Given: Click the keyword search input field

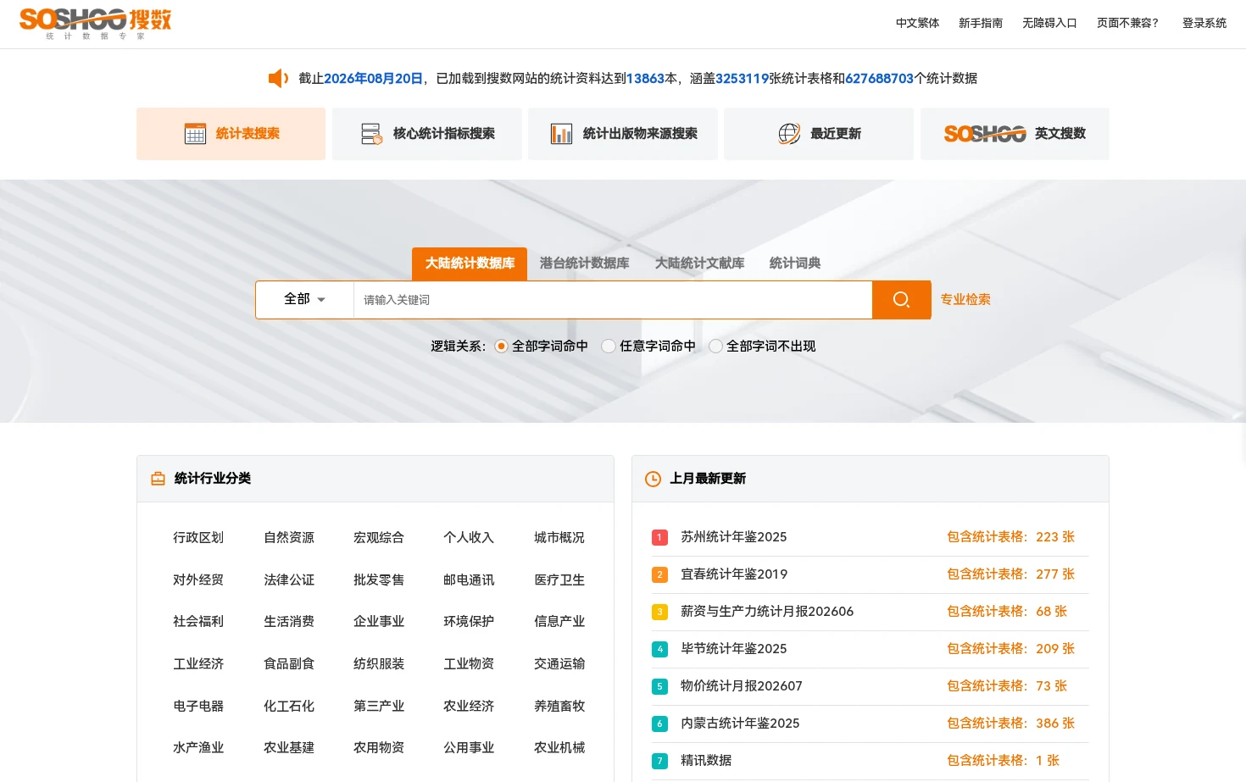Looking at the screenshot, I should (613, 300).
